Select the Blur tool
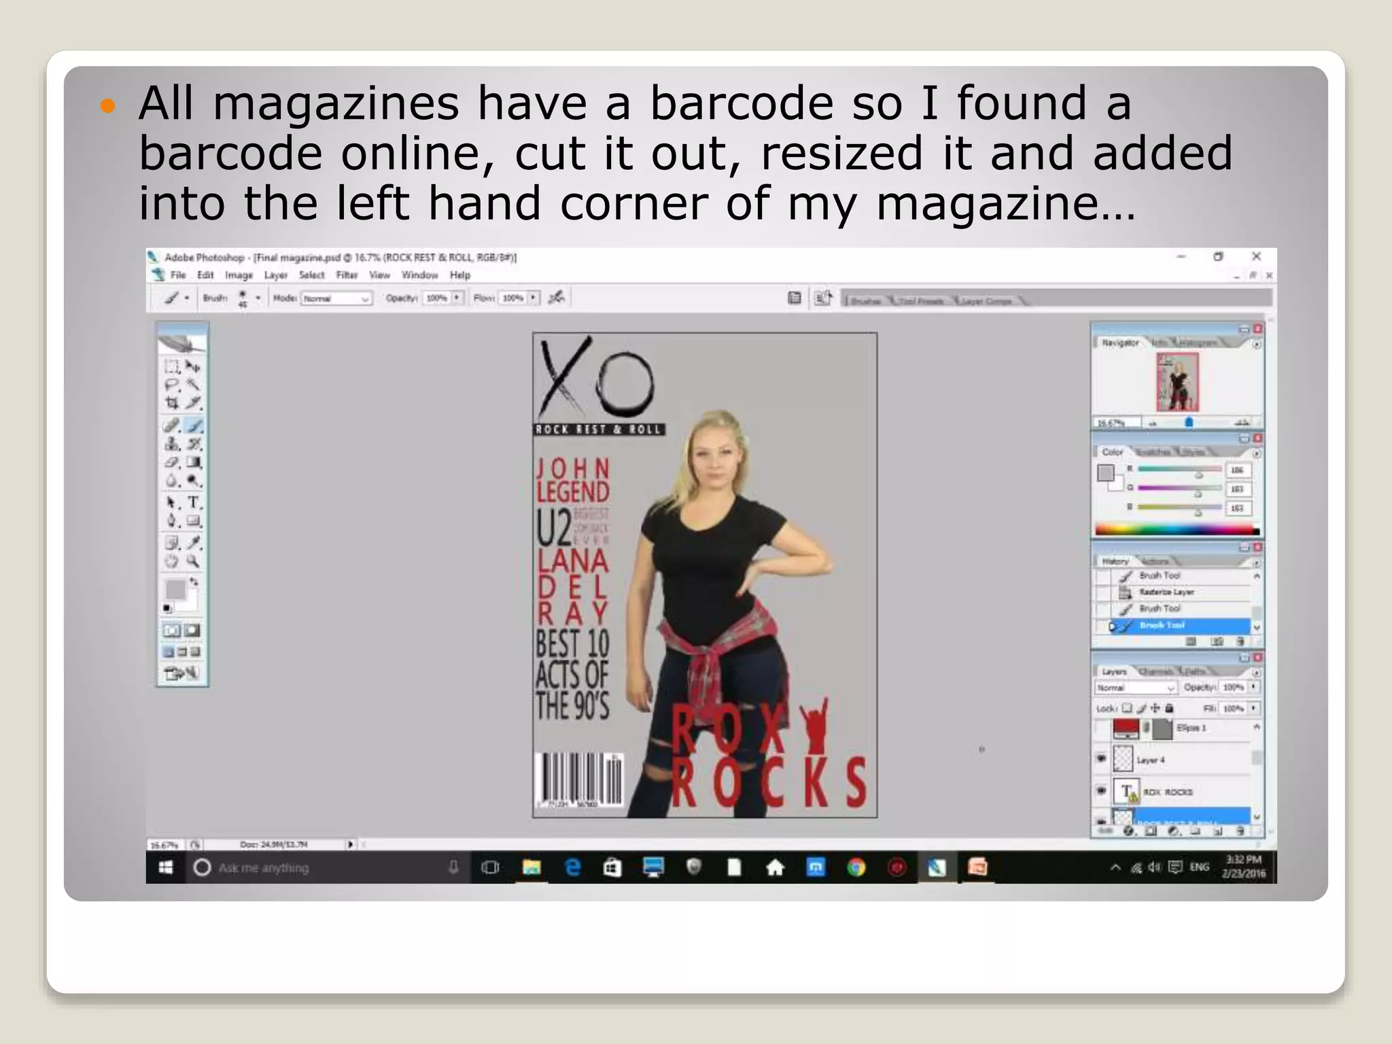1392x1044 pixels. coord(172,481)
